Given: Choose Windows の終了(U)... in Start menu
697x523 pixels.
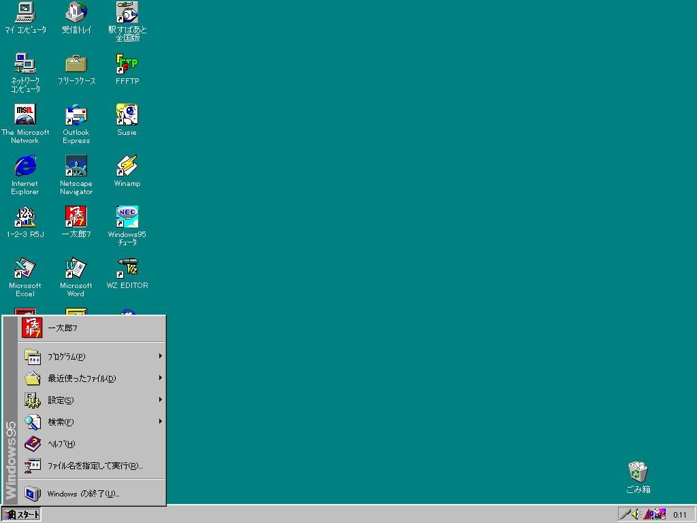Looking at the screenshot, I should [x=92, y=494].
